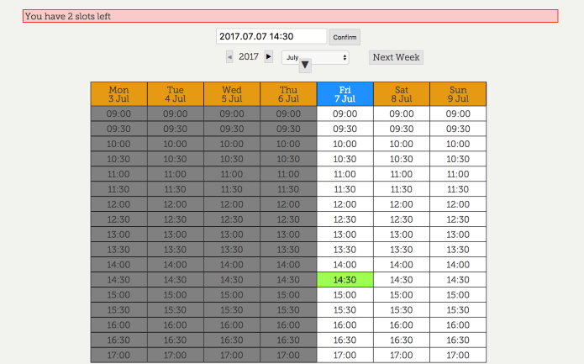The height and width of the screenshot is (364, 584).
Task: Click the 2017 year label
Action: pos(249,56)
